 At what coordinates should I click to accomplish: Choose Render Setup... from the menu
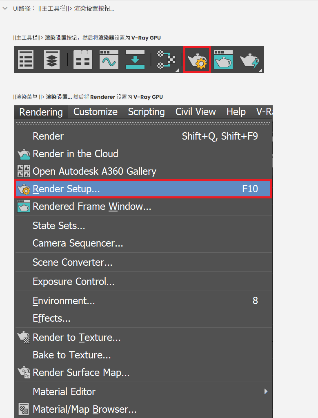tap(143, 189)
